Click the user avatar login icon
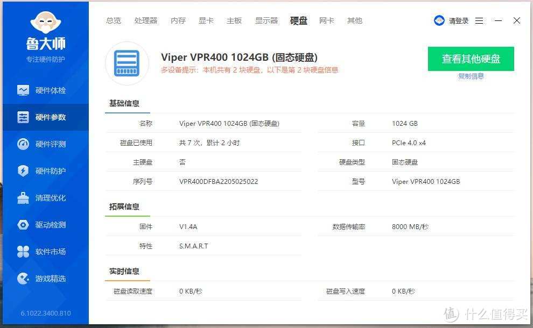Image resolution: width=533 pixels, height=328 pixels. coord(439,21)
